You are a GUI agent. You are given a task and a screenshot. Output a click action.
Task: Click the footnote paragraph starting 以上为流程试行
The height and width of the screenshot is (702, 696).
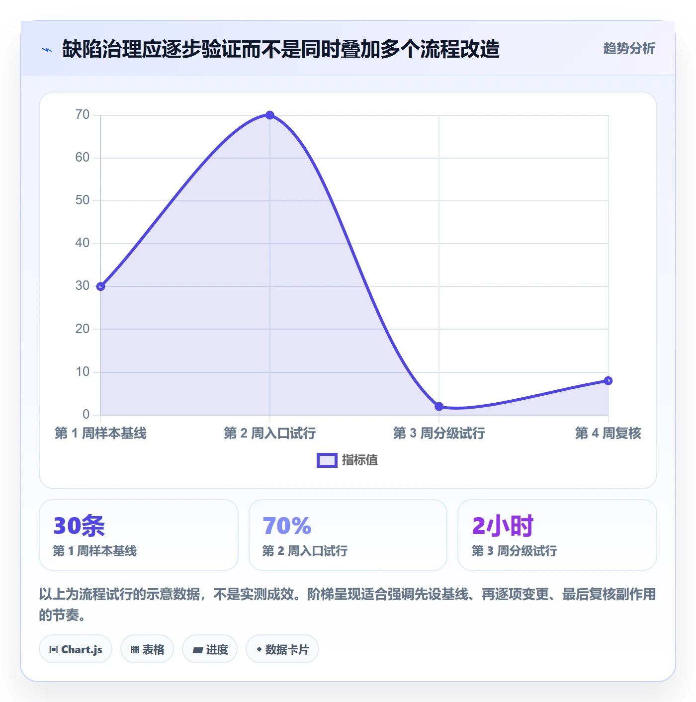[x=348, y=605]
